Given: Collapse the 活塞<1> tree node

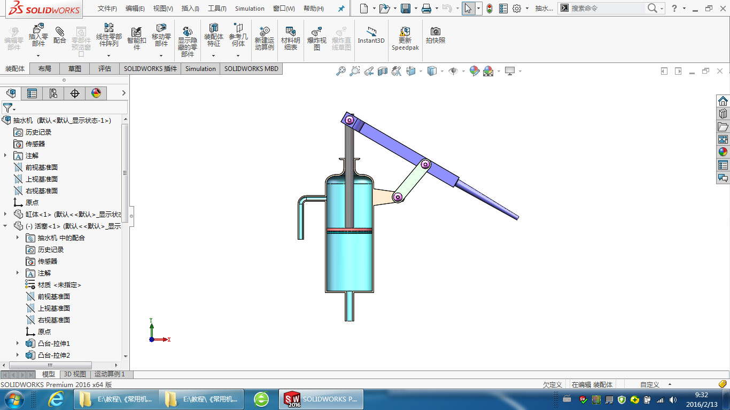Looking at the screenshot, I should pyautogui.click(x=6, y=226).
